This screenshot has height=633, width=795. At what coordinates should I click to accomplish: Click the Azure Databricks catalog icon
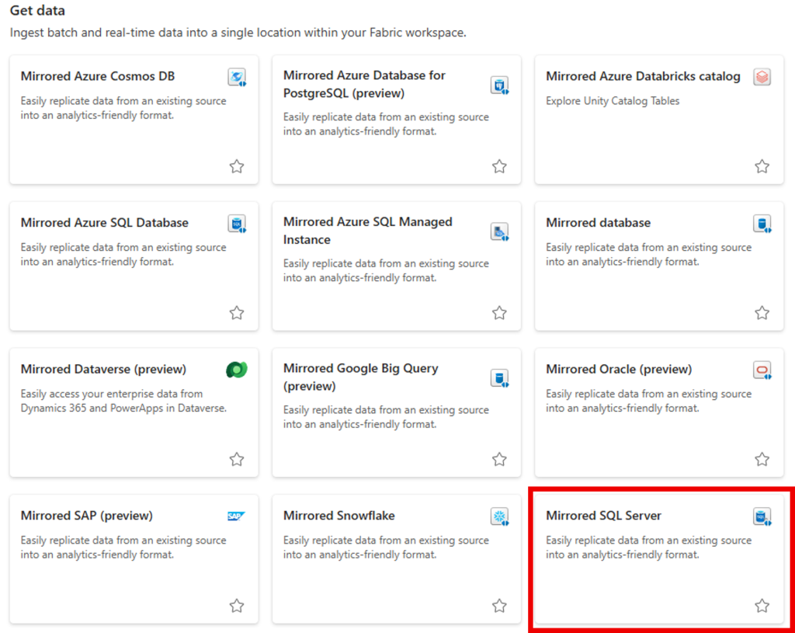coord(762,77)
